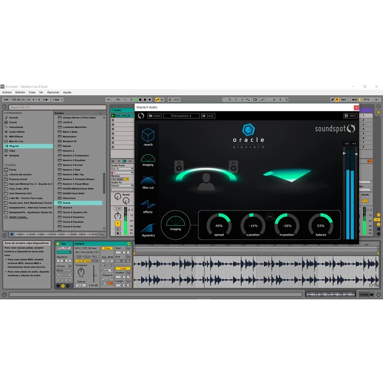Screen dimensions: 383x383
Task: Click the SoundSpot logo in Oracle toolbar
Action: click(141, 116)
